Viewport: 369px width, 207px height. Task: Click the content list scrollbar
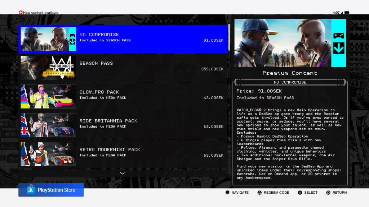coord(229,37)
